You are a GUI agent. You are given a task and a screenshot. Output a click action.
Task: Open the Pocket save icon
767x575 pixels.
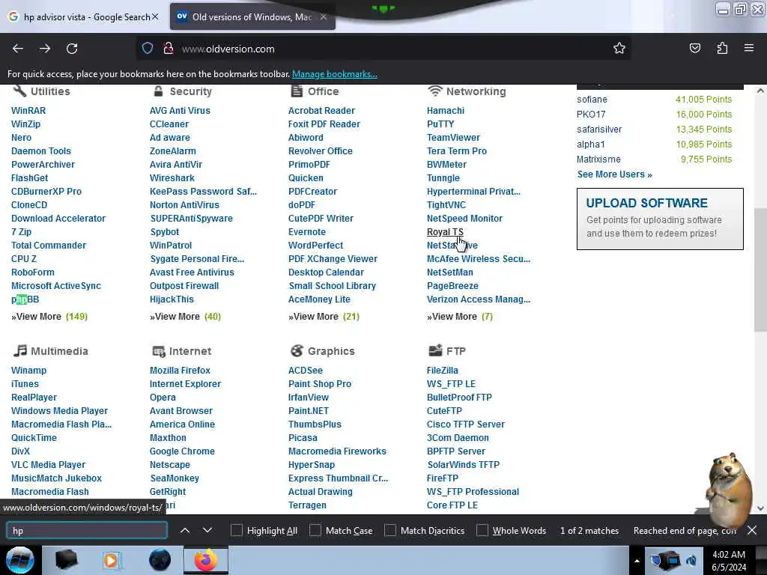pos(694,49)
